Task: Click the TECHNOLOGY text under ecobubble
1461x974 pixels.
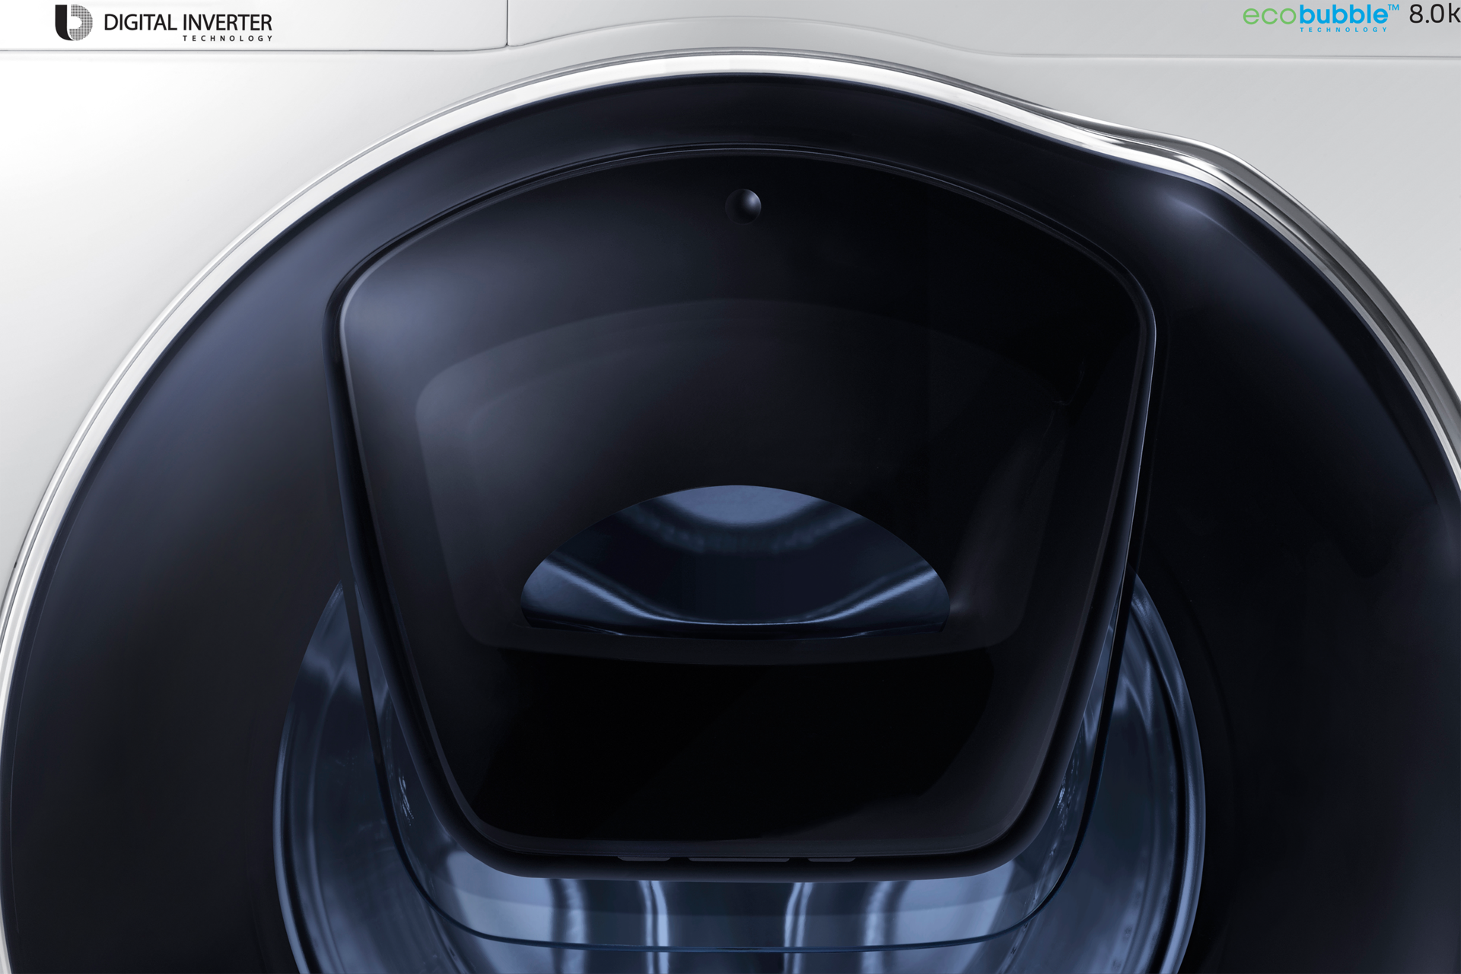Action: click(1343, 30)
